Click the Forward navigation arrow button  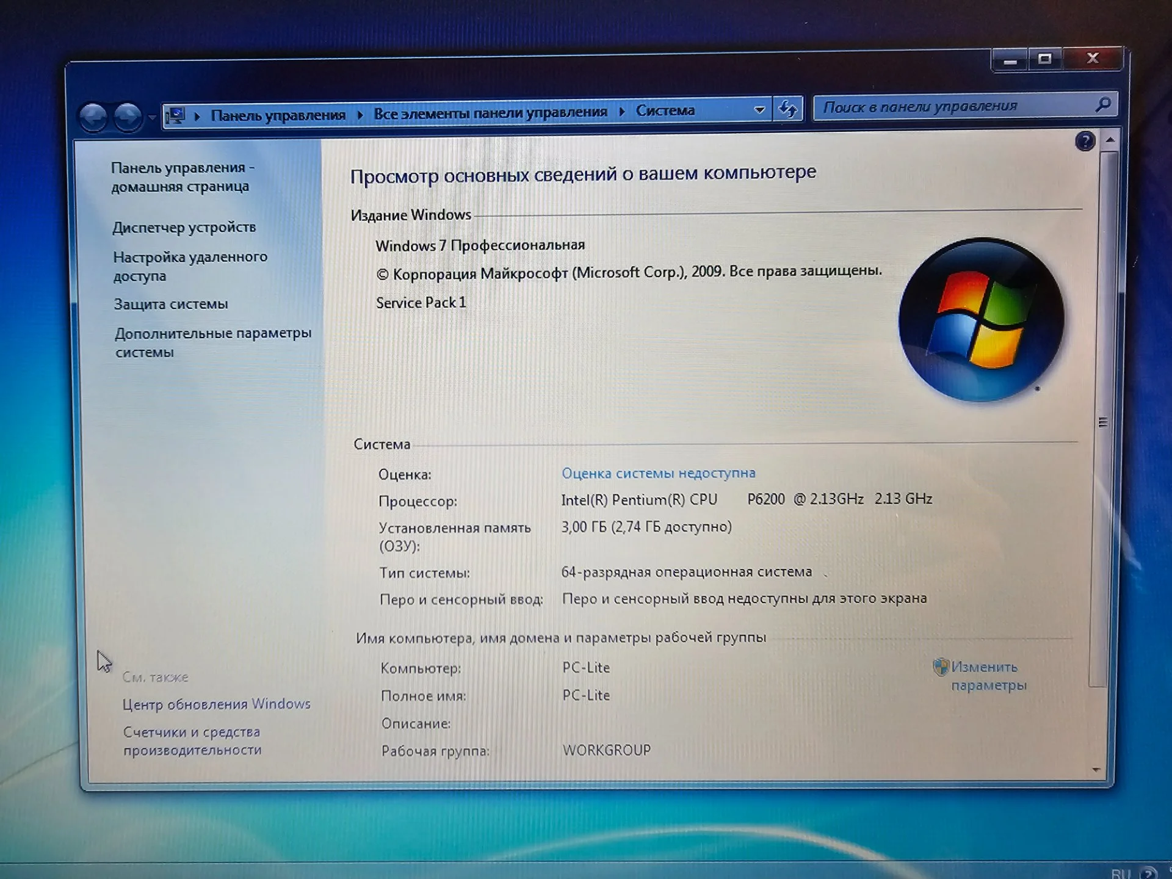tap(128, 116)
